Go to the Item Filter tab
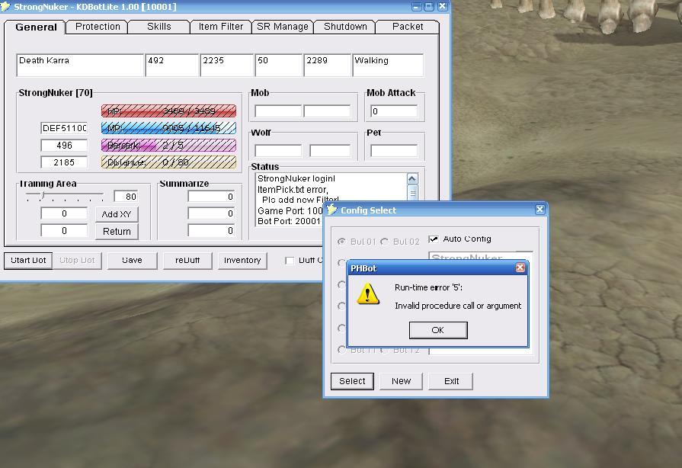This screenshot has height=468, width=682. [221, 27]
